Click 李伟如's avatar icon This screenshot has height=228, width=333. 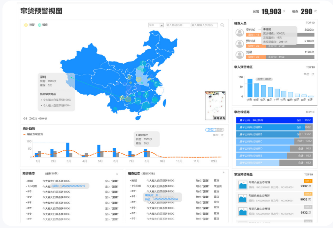click(240, 32)
